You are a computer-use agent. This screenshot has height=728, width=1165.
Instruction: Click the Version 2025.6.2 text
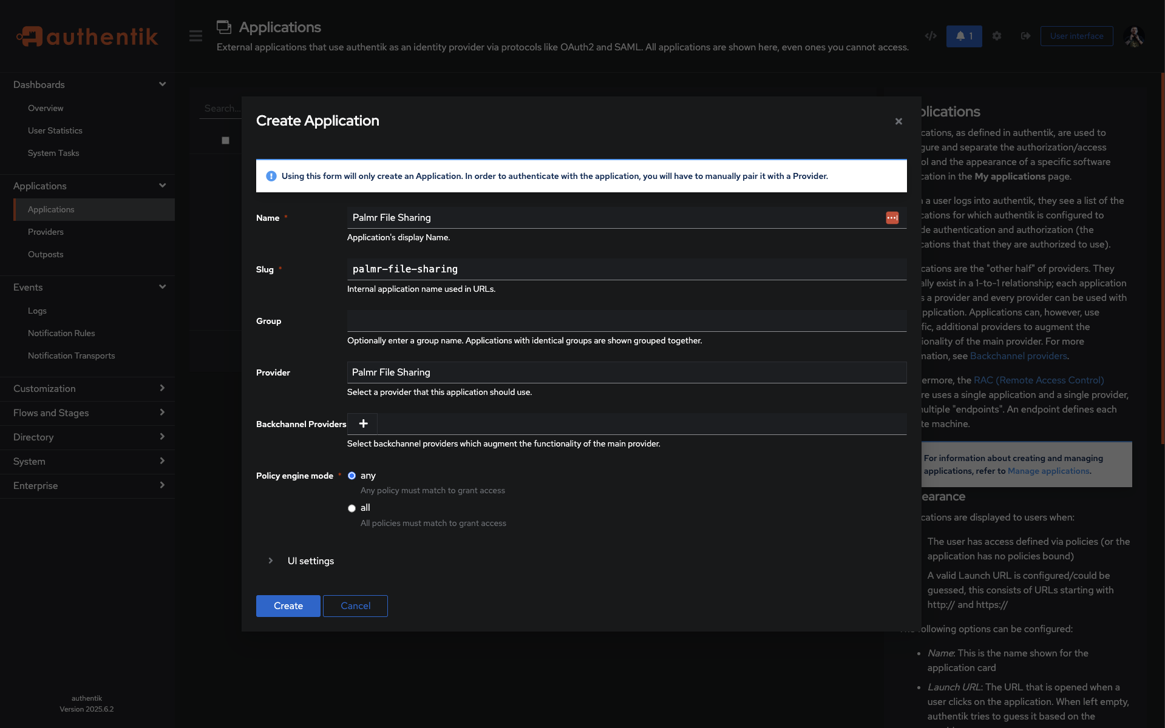coord(87,709)
